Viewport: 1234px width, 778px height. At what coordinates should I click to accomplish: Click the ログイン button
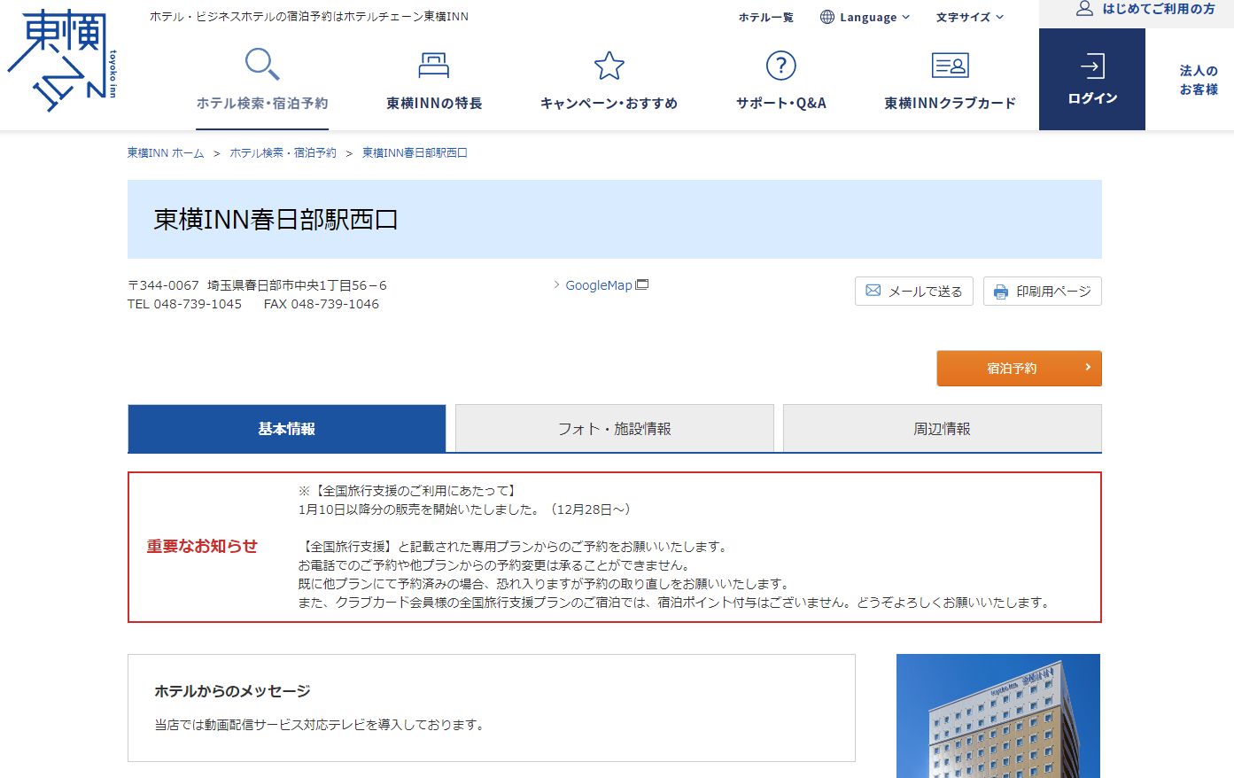(x=1092, y=79)
